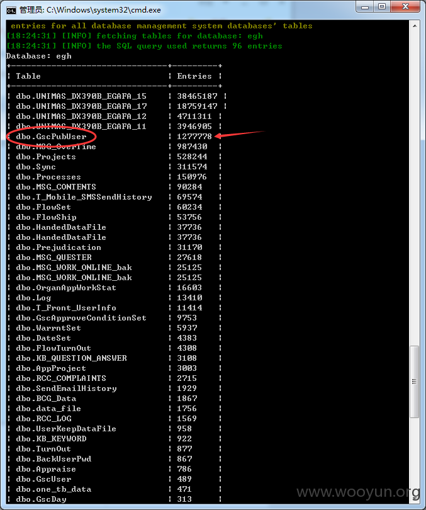
Task: Click dbo.RCC_COMPLAINTS table name
Action: [61, 378]
